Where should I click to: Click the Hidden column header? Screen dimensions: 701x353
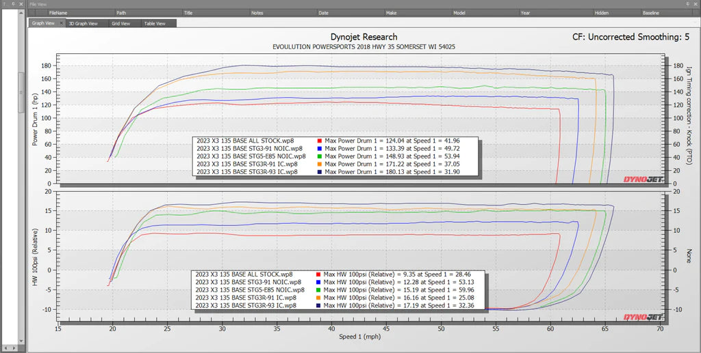tap(602, 13)
